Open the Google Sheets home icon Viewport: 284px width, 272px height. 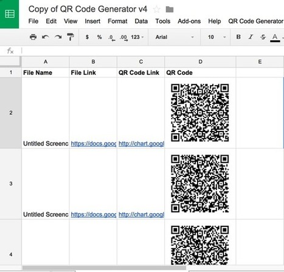pyautogui.click(x=9, y=14)
